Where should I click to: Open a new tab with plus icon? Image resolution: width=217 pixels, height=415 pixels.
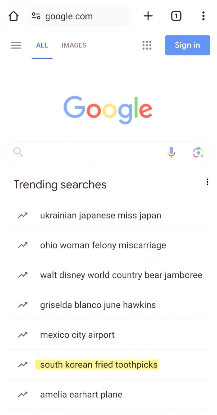(148, 16)
